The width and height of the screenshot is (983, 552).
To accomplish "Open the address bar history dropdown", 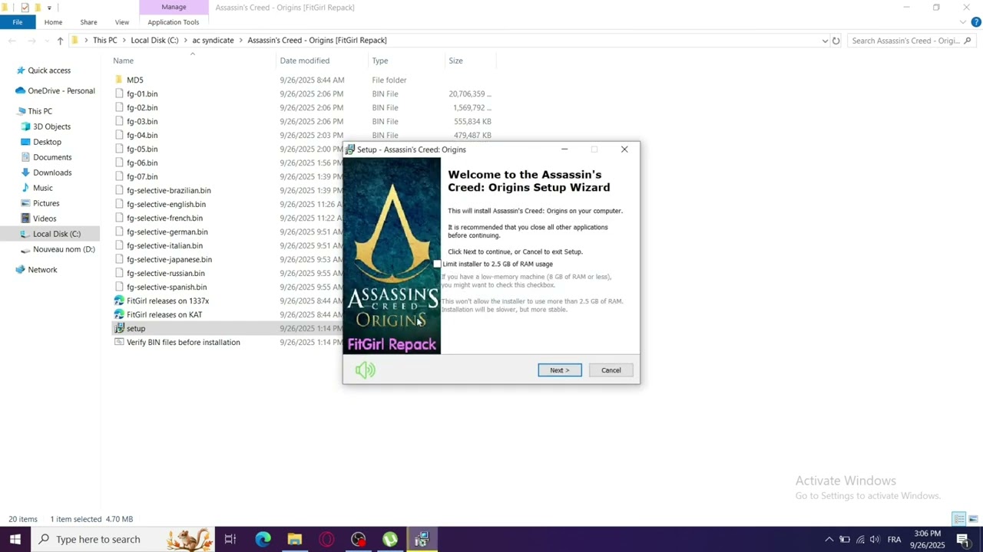I will coord(825,41).
